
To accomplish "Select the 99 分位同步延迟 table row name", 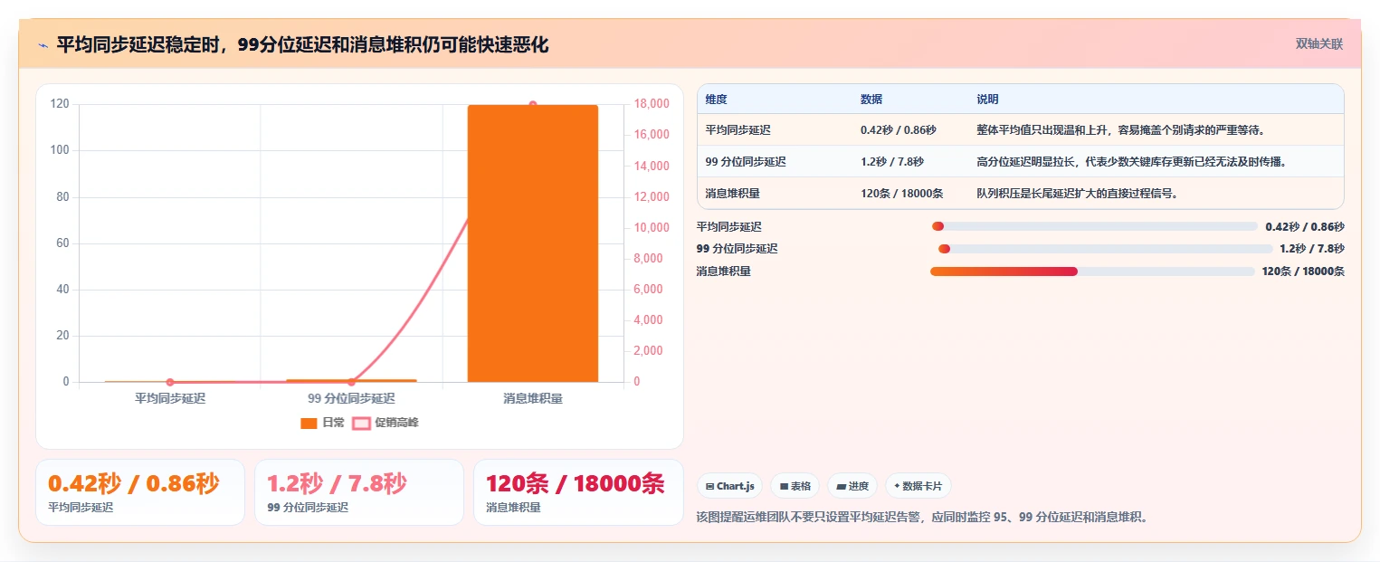I will coord(746,162).
